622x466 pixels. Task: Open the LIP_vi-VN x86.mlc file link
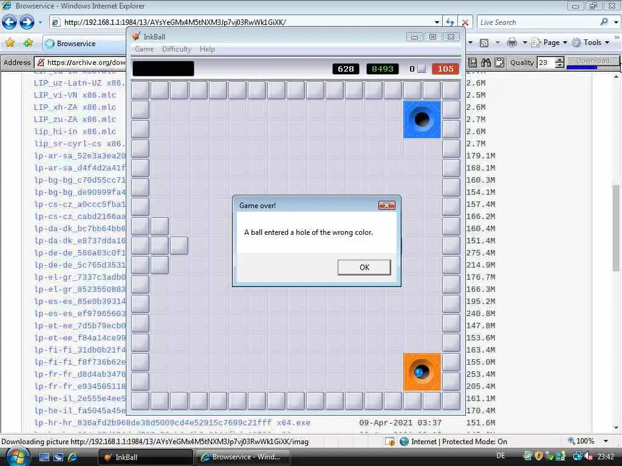(x=75, y=95)
